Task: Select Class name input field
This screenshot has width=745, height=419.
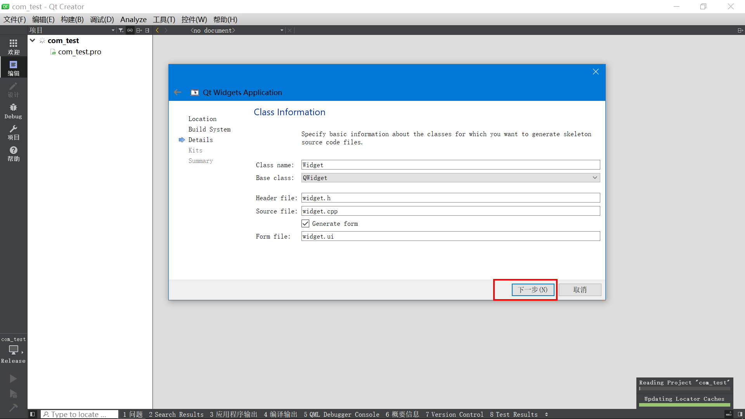Action: [x=450, y=164]
